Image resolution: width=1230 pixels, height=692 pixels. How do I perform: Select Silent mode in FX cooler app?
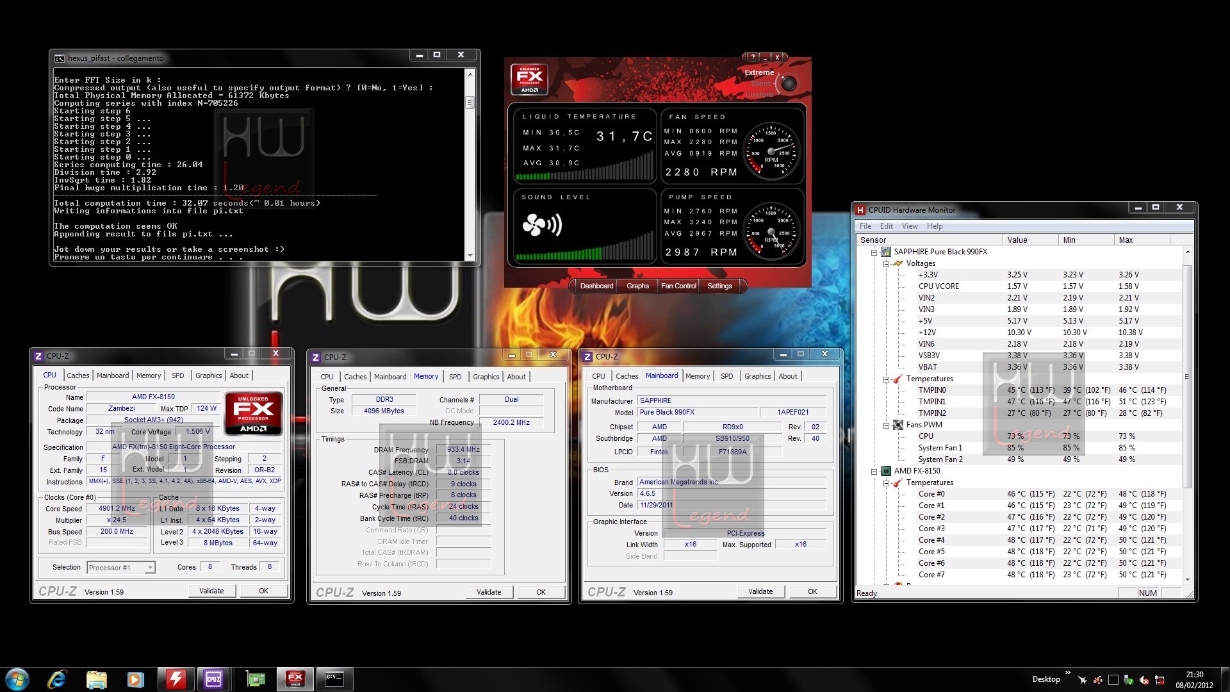coord(760,83)
